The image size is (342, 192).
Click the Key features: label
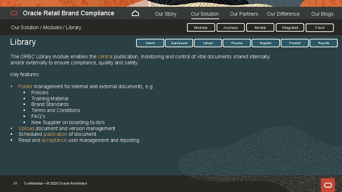point(25,74)
